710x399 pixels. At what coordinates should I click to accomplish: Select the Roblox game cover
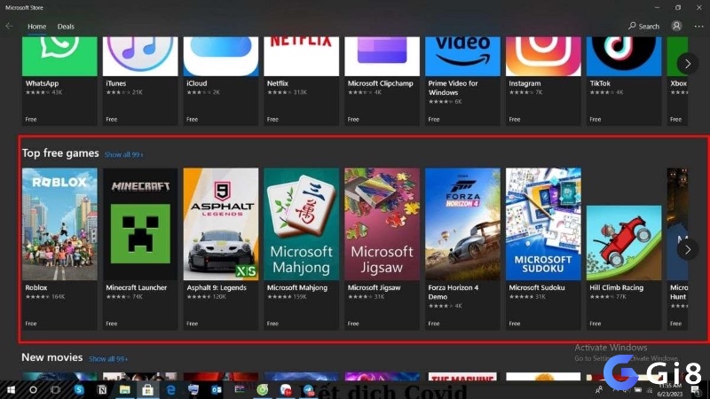pos(59,224)
